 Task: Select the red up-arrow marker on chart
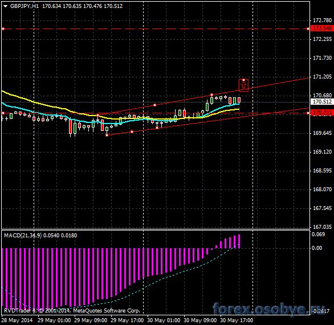(x=243, y=85)
